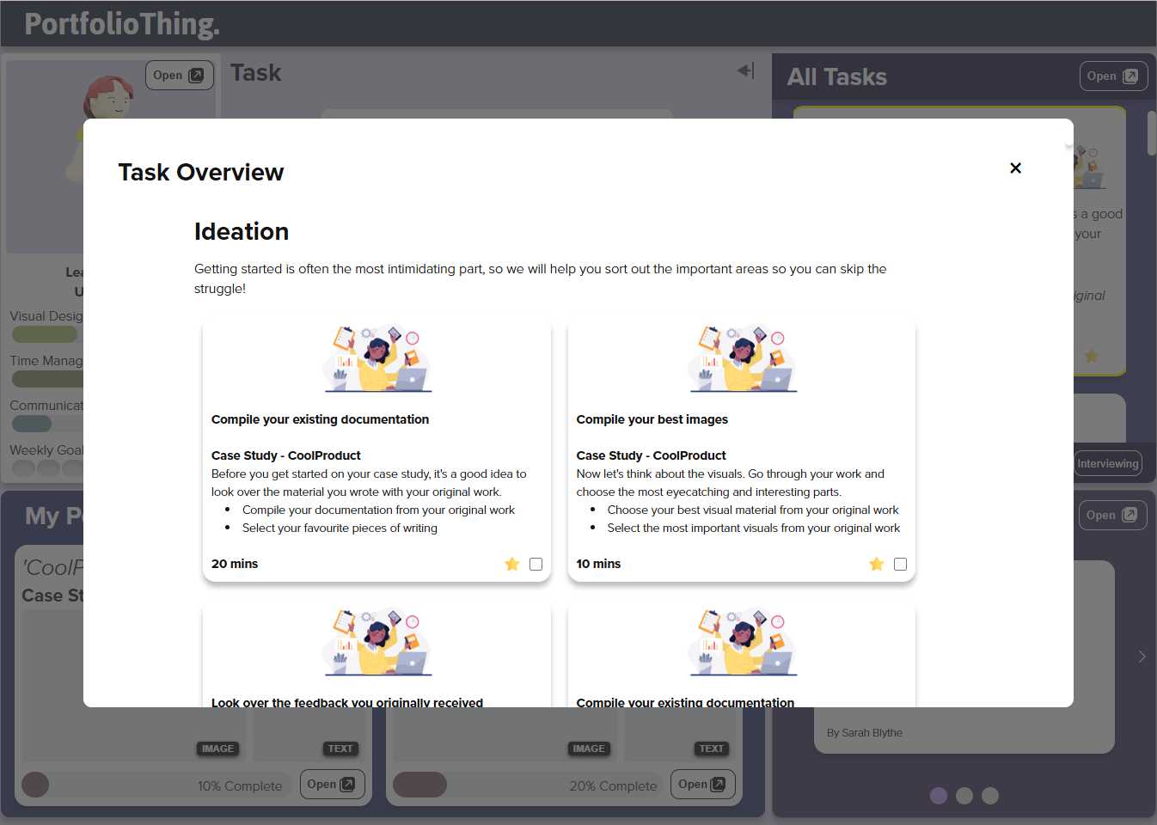Click the Interviewing tag
Image resolution: width=1157 pixels, height=825 pixels.
point(1108,463)
